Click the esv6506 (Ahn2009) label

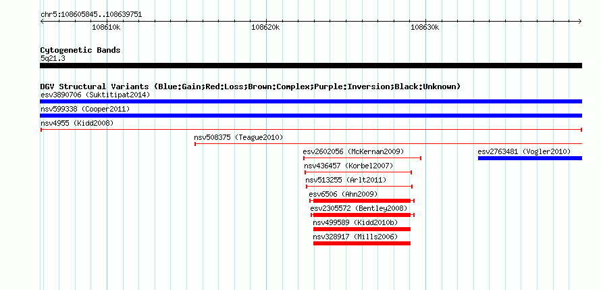click(344, 194)
